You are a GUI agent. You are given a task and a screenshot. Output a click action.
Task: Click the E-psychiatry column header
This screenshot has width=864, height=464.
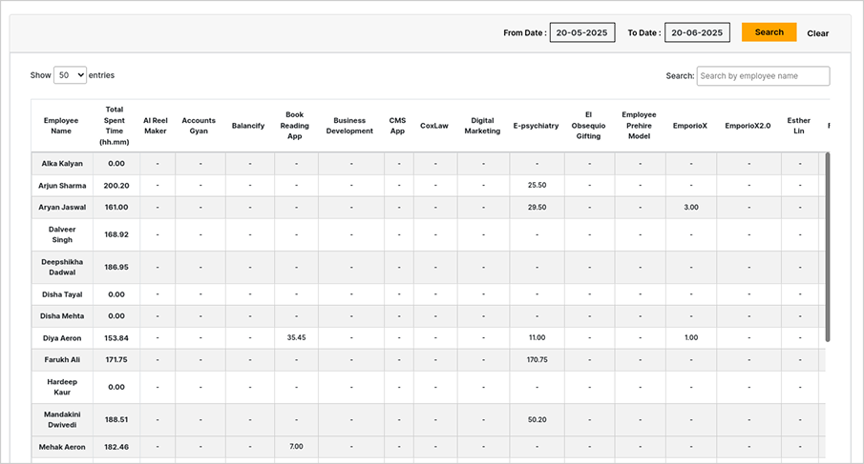(537, 126)
